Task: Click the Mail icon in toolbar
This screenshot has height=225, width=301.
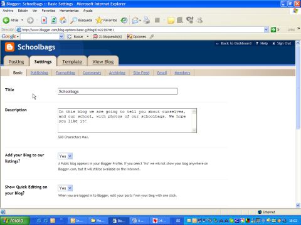Action: (x=135, y=20)
